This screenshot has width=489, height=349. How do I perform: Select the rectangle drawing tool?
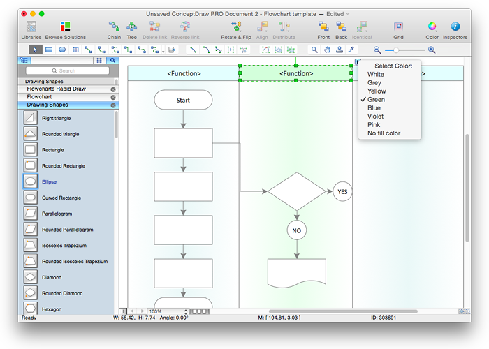pyautogui.click(x=49, y=50)
